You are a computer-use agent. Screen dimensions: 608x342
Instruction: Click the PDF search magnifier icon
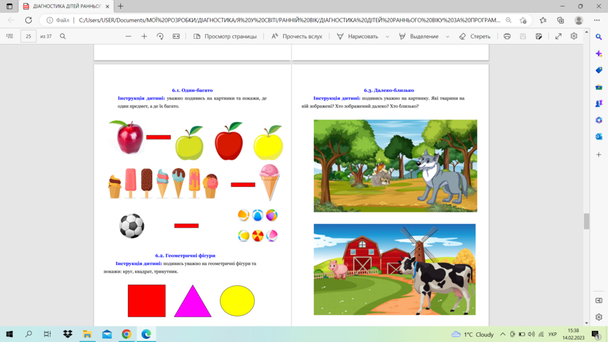63,36
